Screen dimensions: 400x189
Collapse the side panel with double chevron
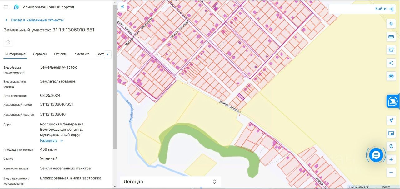[x=122, y=7]
